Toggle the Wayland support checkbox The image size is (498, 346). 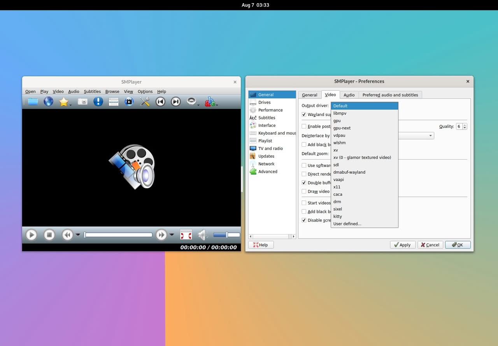click(x=304, y=115)
